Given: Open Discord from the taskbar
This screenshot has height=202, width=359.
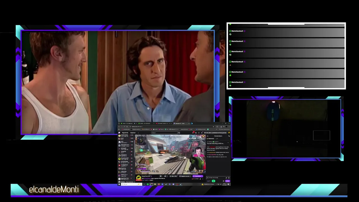Looking at the screenshot, I should point(173,184).
